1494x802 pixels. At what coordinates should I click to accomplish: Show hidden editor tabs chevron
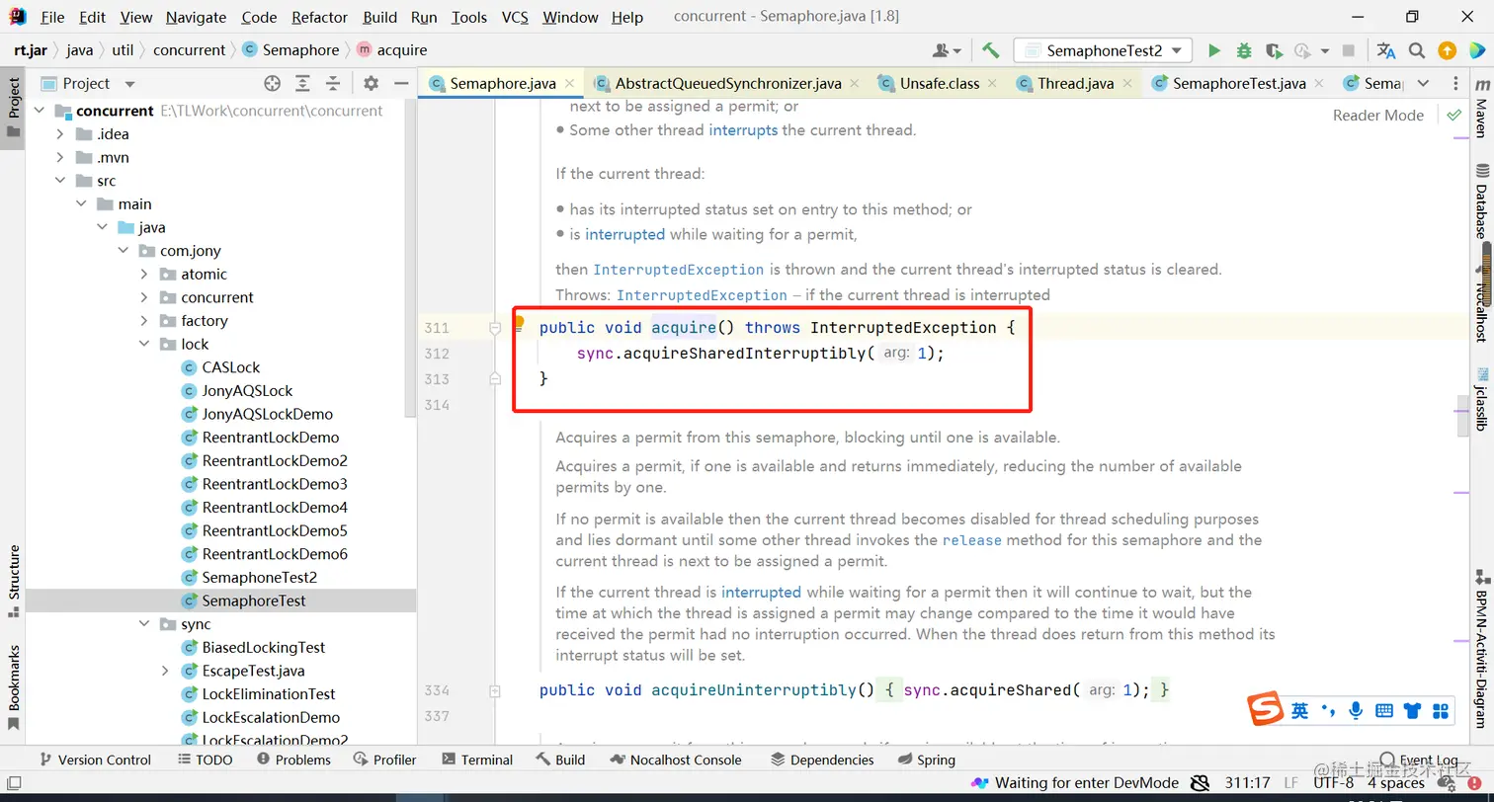click(x=1423, y=84)
